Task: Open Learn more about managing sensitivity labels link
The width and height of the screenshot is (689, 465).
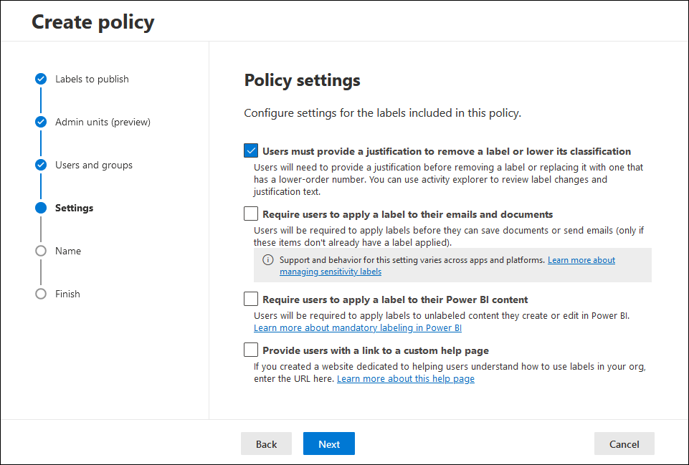Action: [x=447, y=266]
